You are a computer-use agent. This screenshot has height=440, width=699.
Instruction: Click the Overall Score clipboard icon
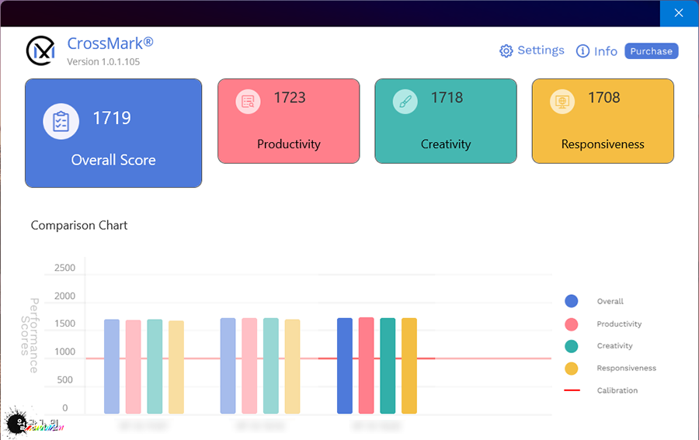point(61,121)
